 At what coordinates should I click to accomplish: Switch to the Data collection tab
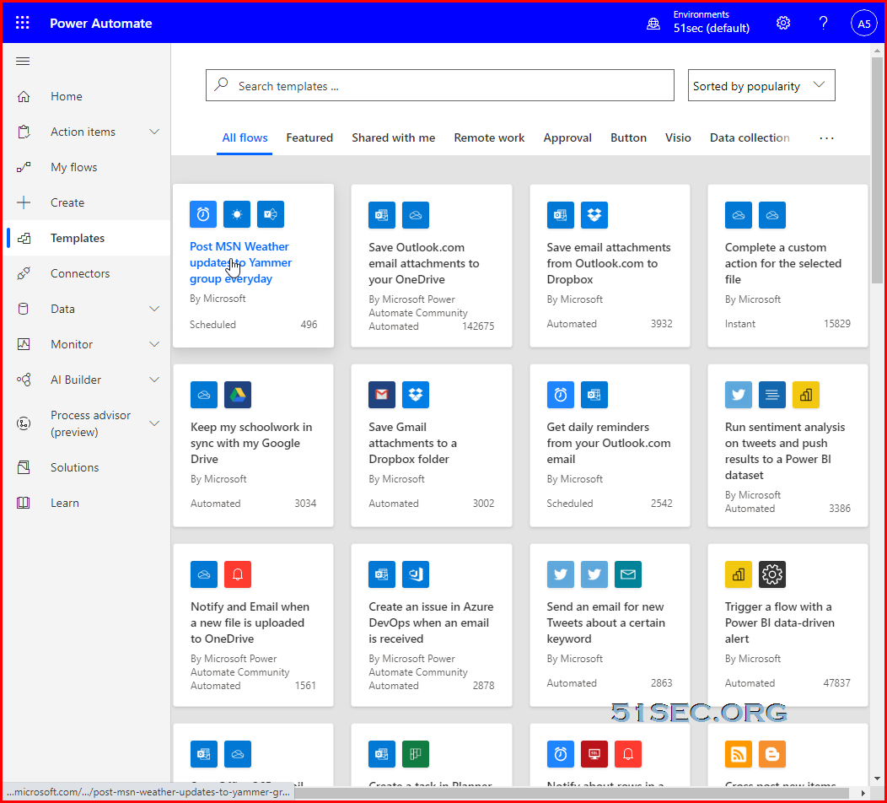click(750, 137)
